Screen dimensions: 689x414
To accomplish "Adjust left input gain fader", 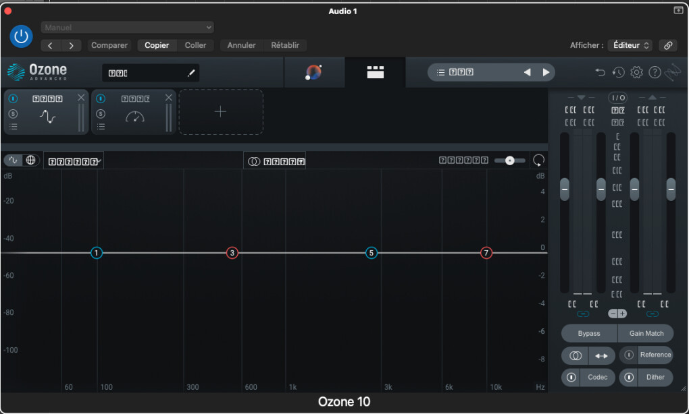I will pyautogui.click(x=565, y=189).
